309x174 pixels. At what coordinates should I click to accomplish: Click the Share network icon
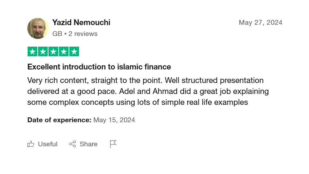click(73, 144)
